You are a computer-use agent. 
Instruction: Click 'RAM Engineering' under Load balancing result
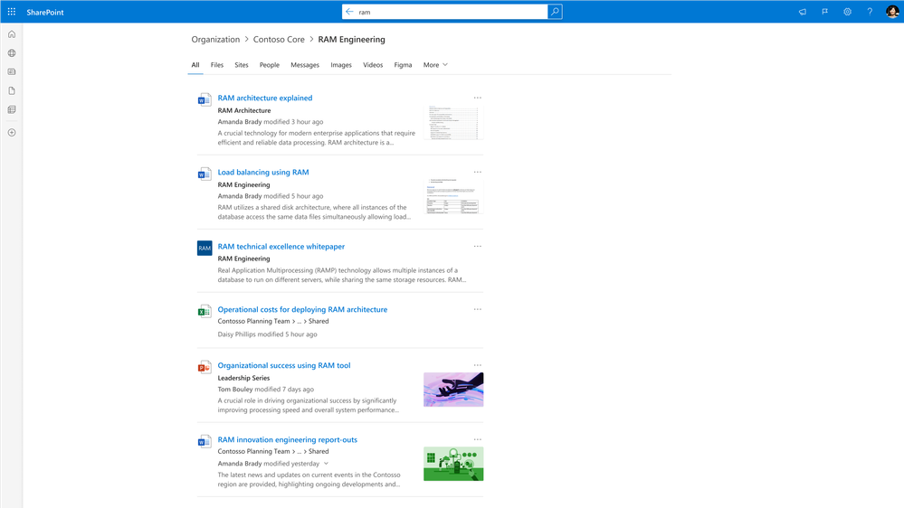pos(244,185)
